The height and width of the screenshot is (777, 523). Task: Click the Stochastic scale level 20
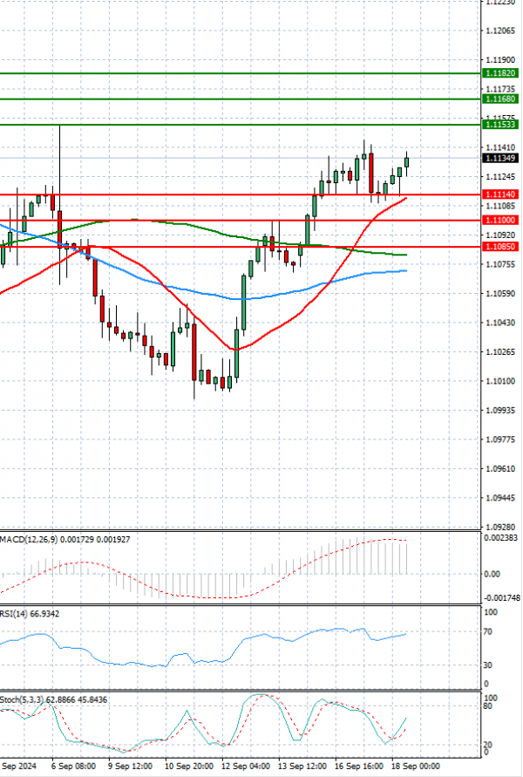tap(487, 745)
